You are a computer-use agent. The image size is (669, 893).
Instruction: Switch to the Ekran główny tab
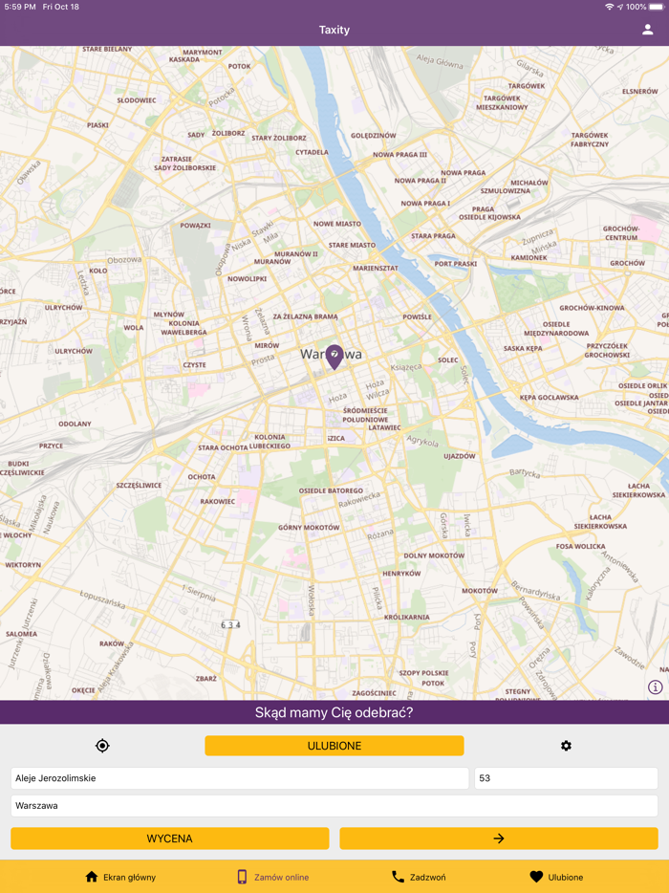pos(120,877)
